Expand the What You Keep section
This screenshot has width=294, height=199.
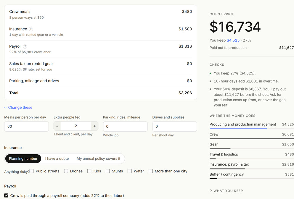(x=226, y=191)
